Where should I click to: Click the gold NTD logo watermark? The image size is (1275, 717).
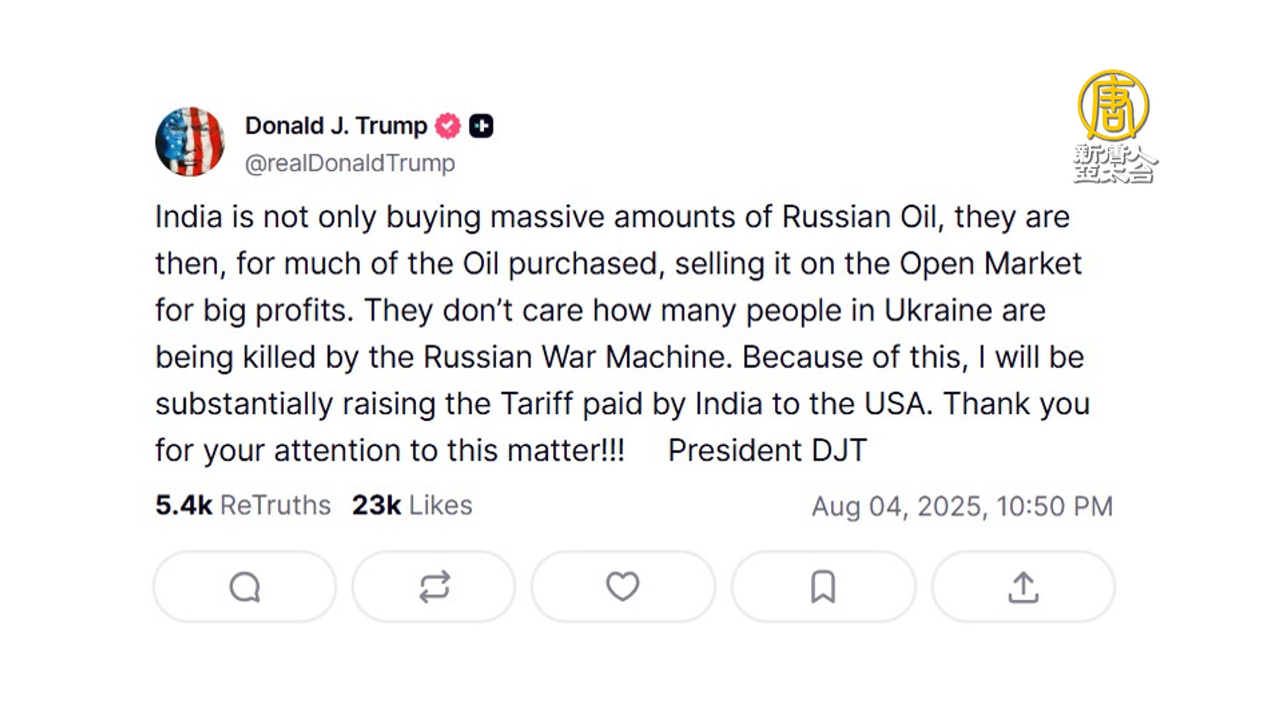(1114, 105)
